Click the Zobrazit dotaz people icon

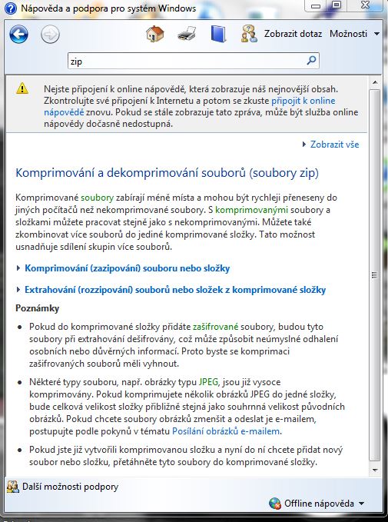click(x=249, y=34)
